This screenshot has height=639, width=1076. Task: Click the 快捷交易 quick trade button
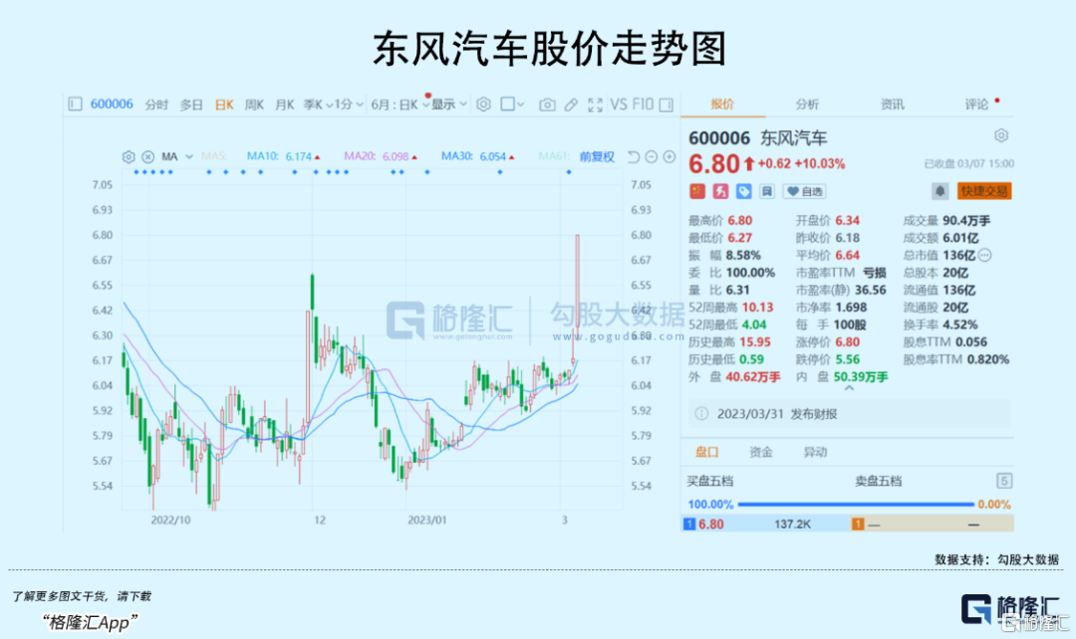coord(984,191)
